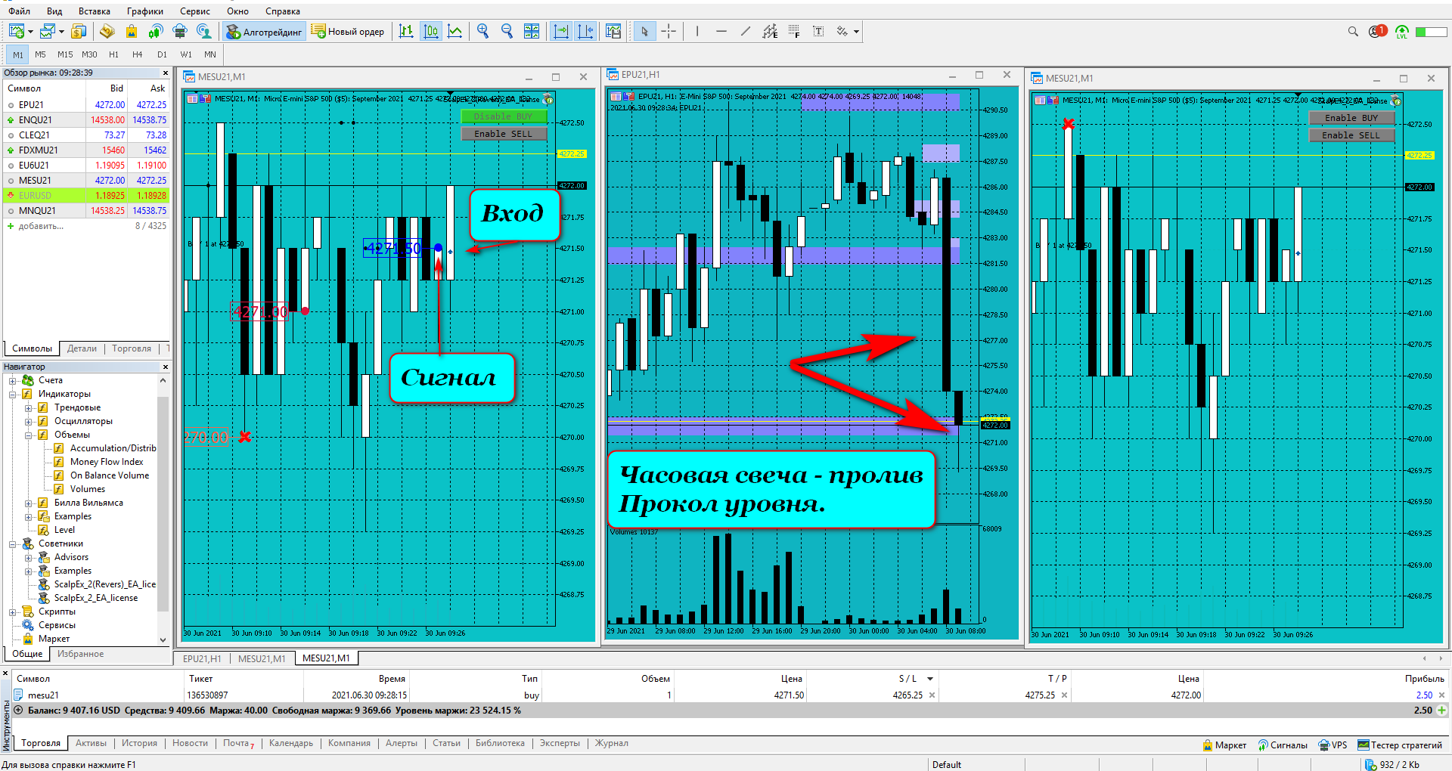1452x771 pixels.
Task: Open the Графики menu
Action: (145, 11)
